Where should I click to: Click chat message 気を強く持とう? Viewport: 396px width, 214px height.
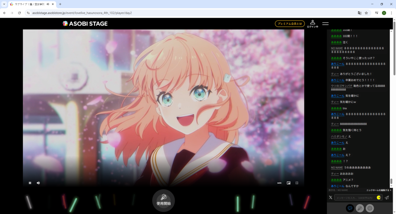pyautogui.click(x=352, y=130)
